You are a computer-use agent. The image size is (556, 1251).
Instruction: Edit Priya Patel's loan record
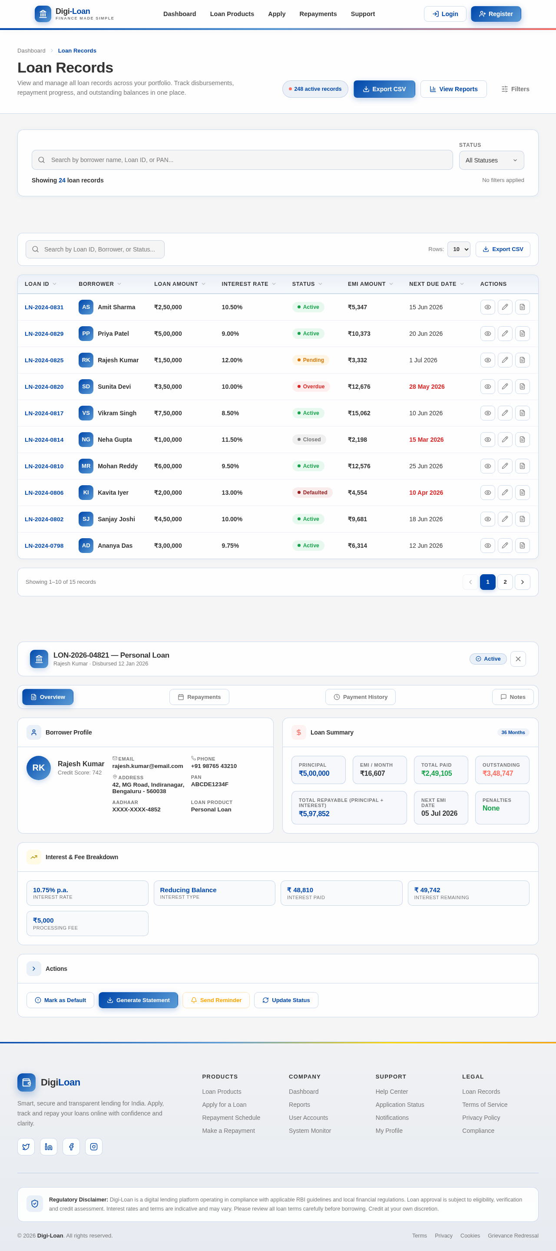[505, 334]
